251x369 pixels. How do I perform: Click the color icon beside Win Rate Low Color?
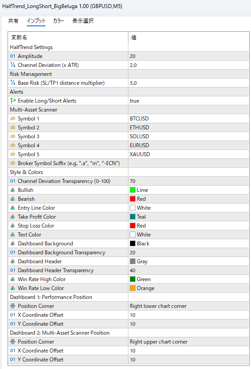[x=12, y=288]
